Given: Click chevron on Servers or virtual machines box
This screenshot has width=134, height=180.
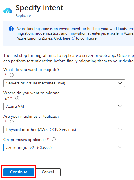Looking at the screenshot, I should pyautogui.click(x=120, y=83).
